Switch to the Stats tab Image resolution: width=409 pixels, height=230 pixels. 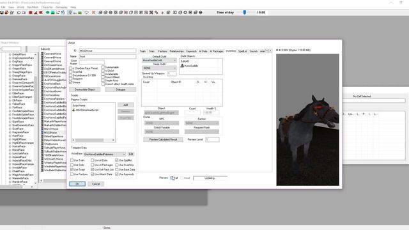[151, 51]
